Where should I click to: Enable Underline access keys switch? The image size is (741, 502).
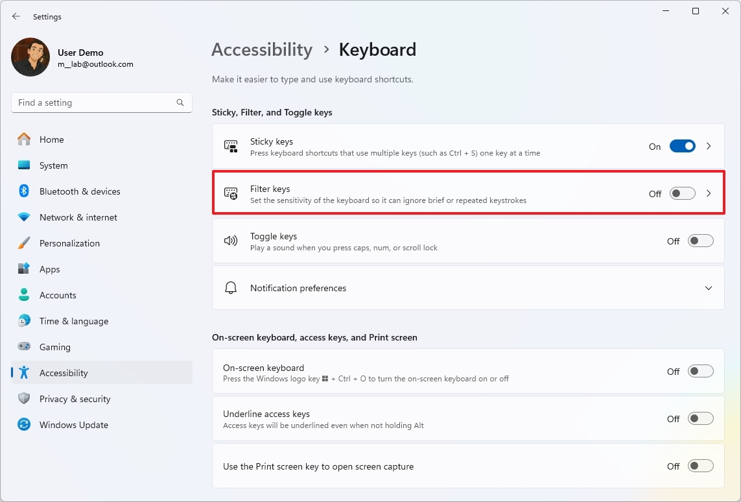click(700, 418)
